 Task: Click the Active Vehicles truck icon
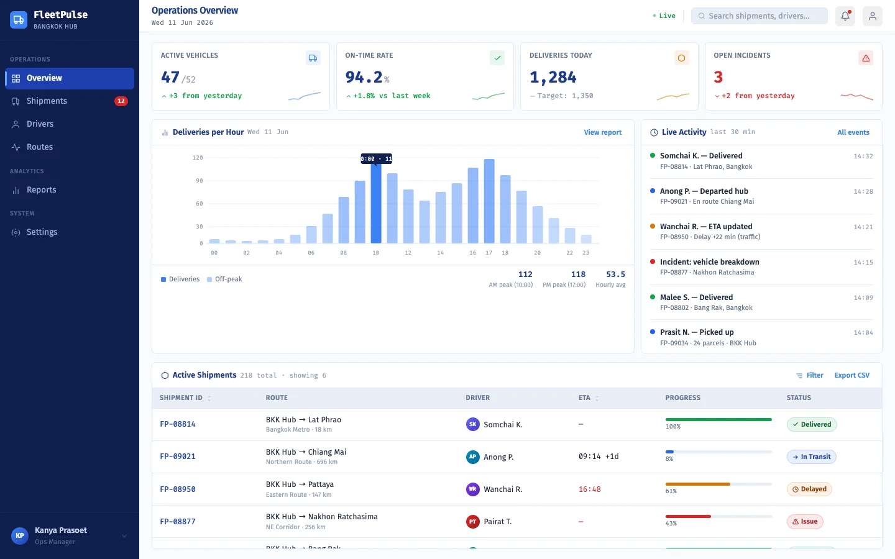(313, 58)
